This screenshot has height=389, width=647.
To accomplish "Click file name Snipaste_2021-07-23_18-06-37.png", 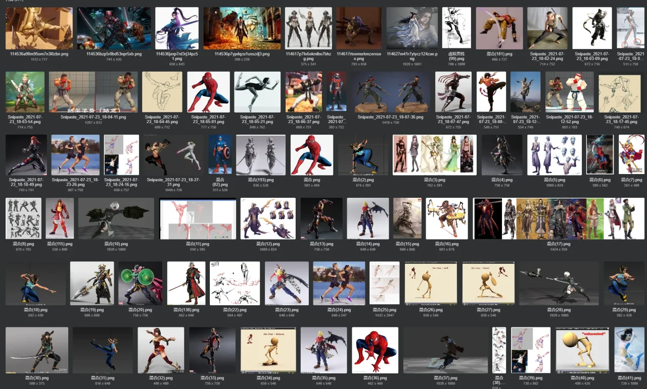I will click(x=303, y=119).
